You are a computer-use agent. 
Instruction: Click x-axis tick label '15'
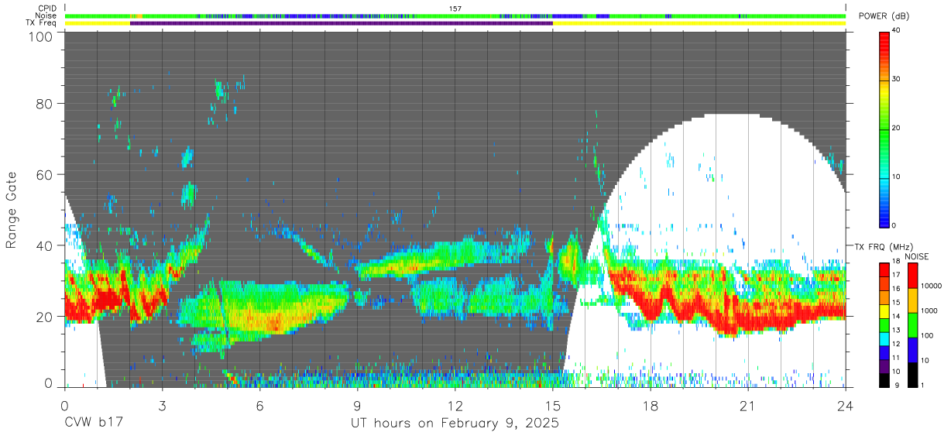click(553, 406)
